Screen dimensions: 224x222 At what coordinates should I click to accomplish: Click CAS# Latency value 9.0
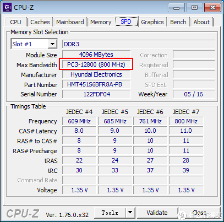115,130
